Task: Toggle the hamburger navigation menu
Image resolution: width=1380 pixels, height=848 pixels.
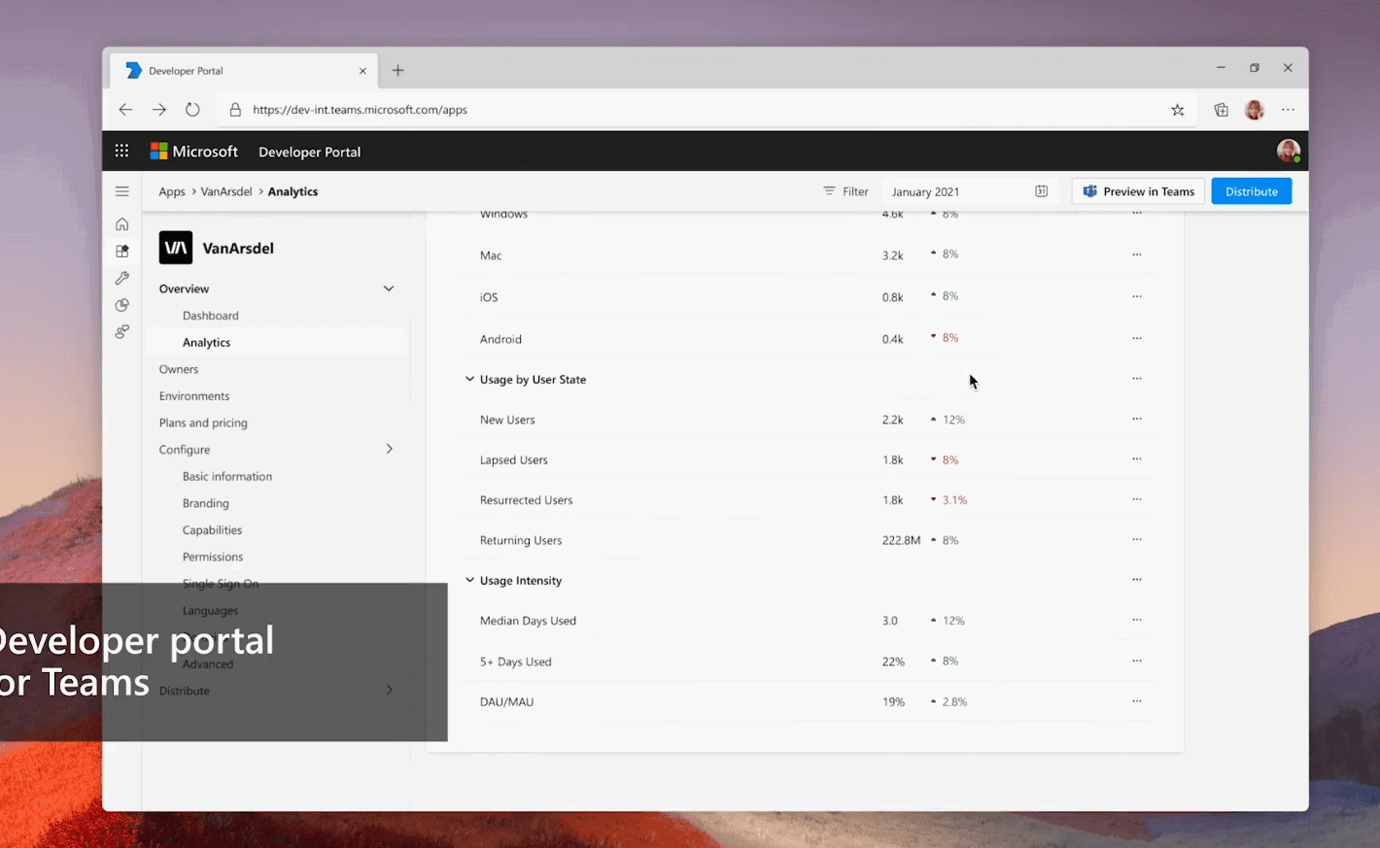Action: 121,191
